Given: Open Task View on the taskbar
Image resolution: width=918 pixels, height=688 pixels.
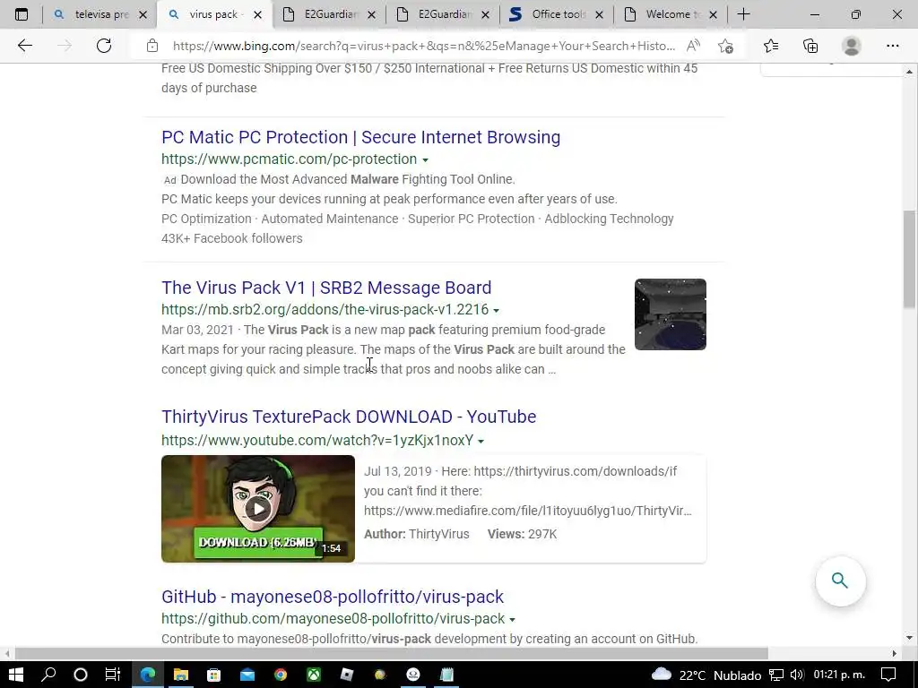Looking at the screenshot, I should (x=112, y=675).
